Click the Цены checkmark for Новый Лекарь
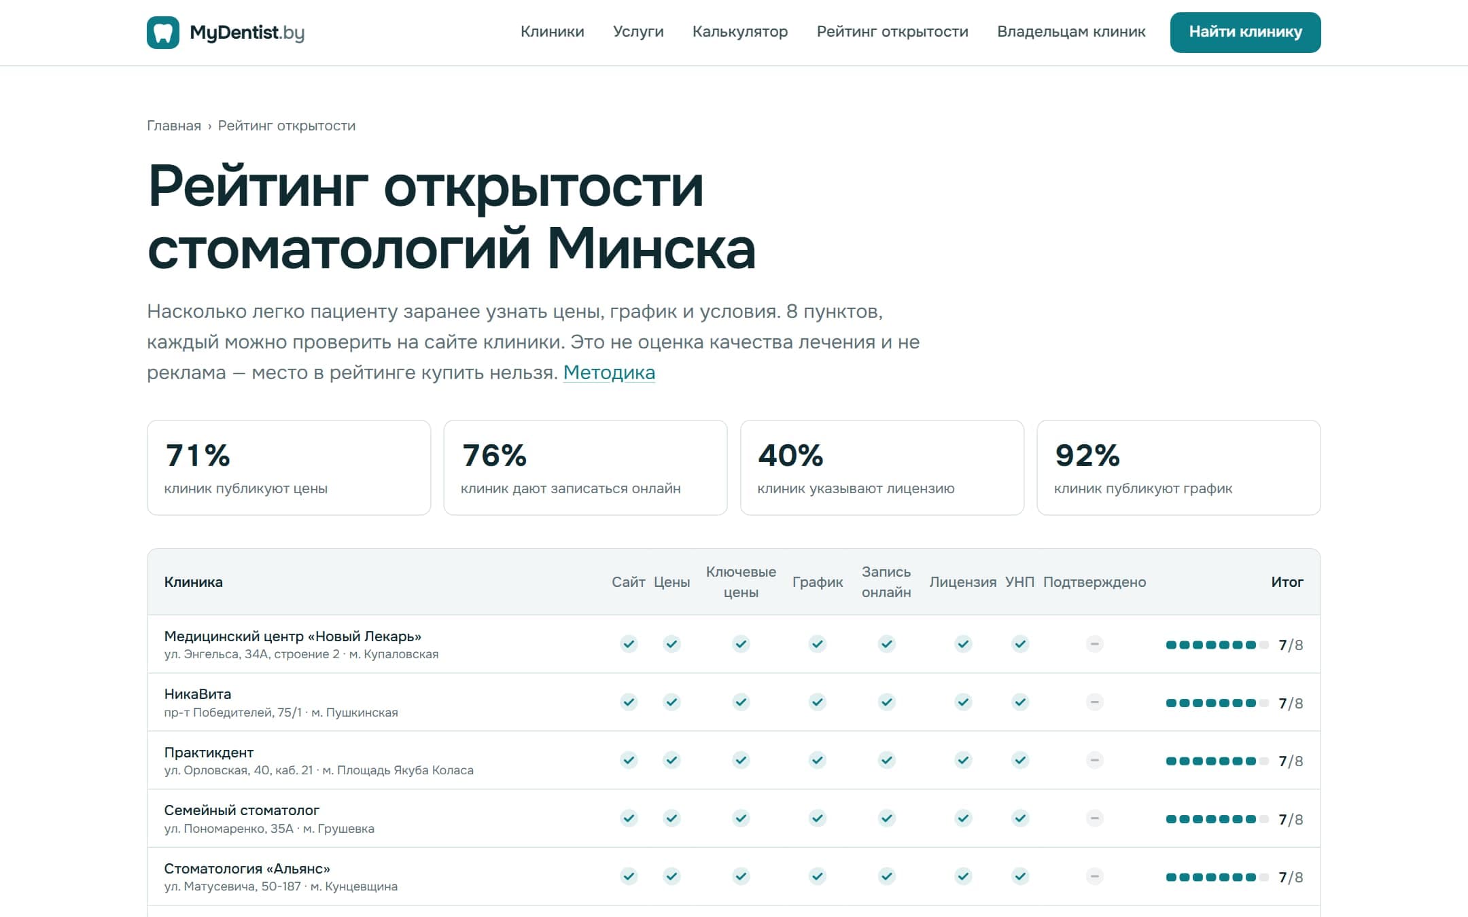This screenshot has width=1468, height=917. [671, 644]
